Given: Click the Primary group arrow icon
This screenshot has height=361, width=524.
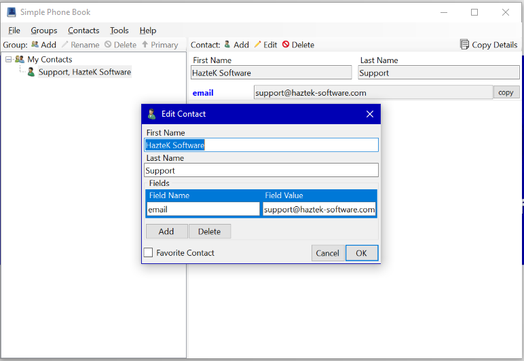Looking at the screenshot, I should coord(145,45).
